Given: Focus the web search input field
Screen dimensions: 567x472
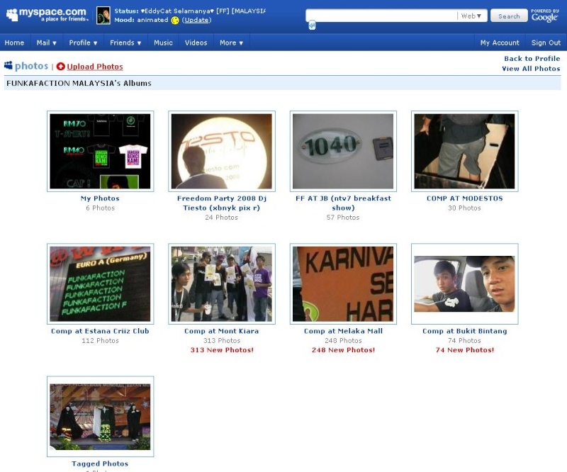Looking at the screenshot, I should [x=381, y=16].
